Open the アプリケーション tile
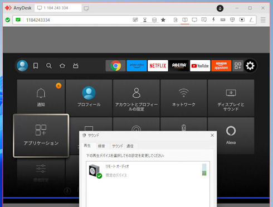This screenshot has height=207, width=273. [41, 136]
